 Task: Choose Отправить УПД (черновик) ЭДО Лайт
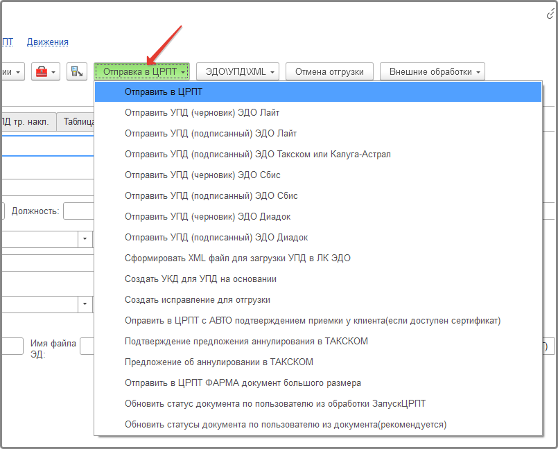318,113
